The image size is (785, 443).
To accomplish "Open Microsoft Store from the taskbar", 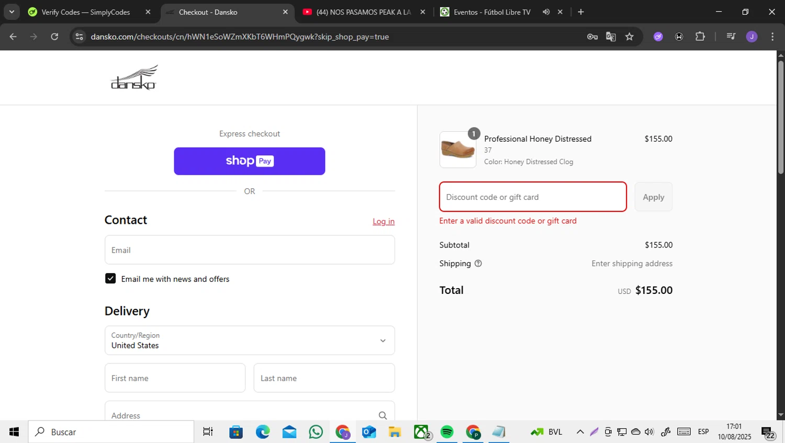I will tap(236, 432).
